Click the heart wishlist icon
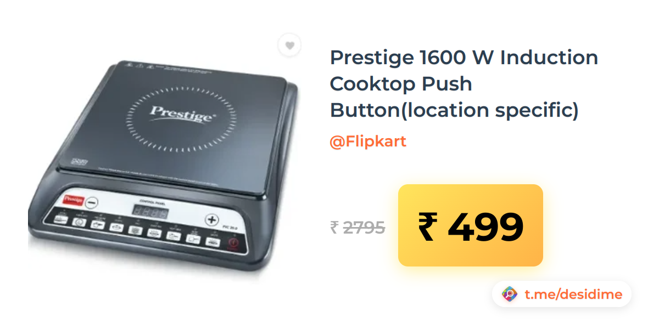The height and width of the screenshot is (329, 659). pyautogui.click(x=289, y=46)
